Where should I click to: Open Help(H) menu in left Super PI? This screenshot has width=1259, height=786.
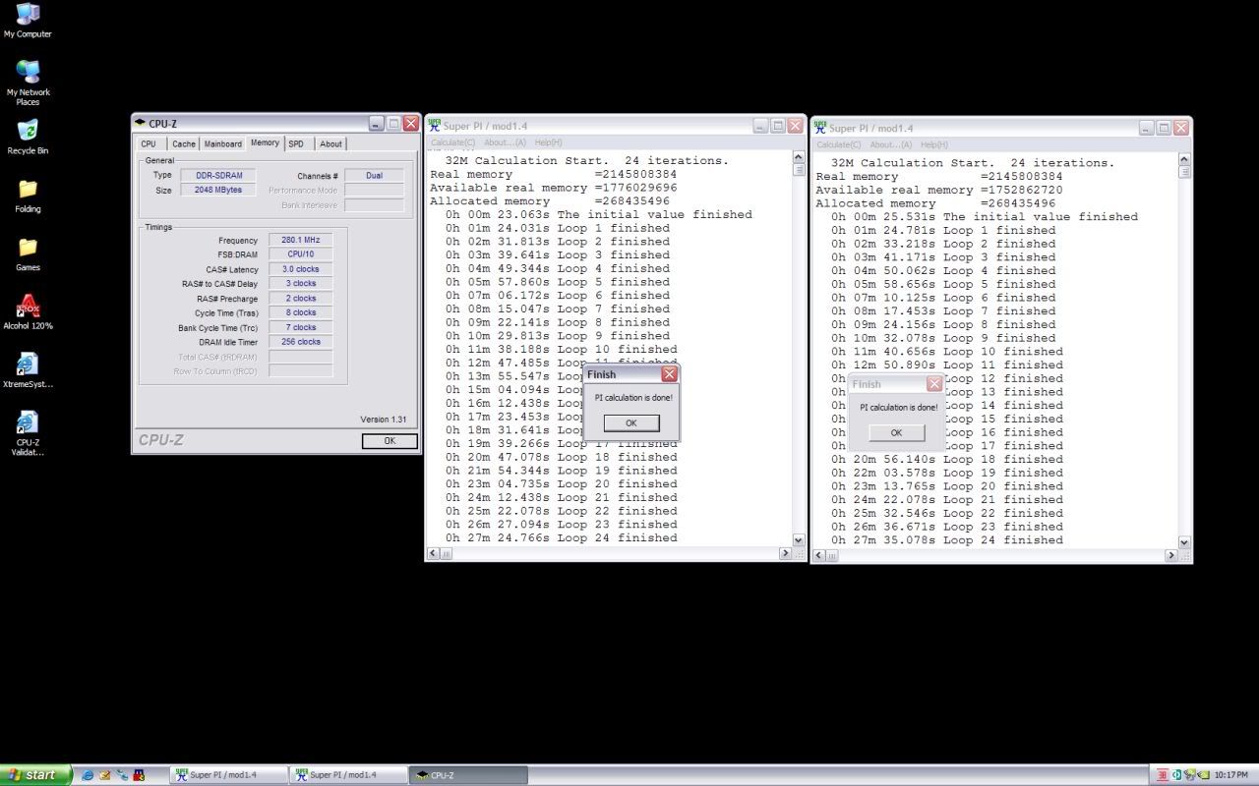[548, 142]
